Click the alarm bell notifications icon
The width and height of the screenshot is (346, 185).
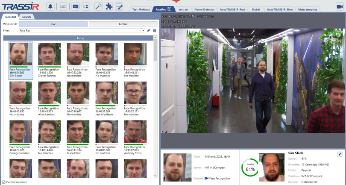50,6
